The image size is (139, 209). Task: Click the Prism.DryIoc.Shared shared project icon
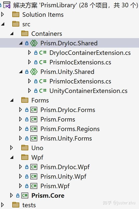[34, 43]
